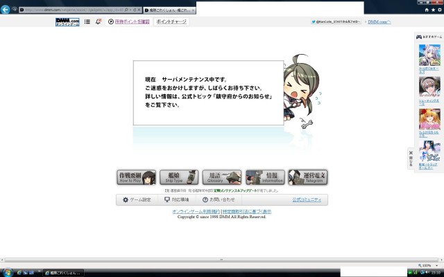Click the search magnifier in address bar
Screen dimensions: 444x277
click(126, 10)
